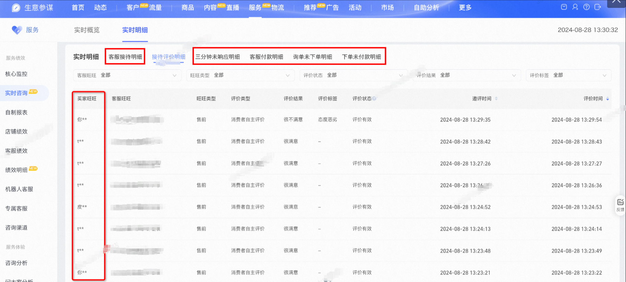Expand the 评价状态 filter dropdown
Image resolution: width=626 pixels, height=282 pixels.
[x=353, y=75]
